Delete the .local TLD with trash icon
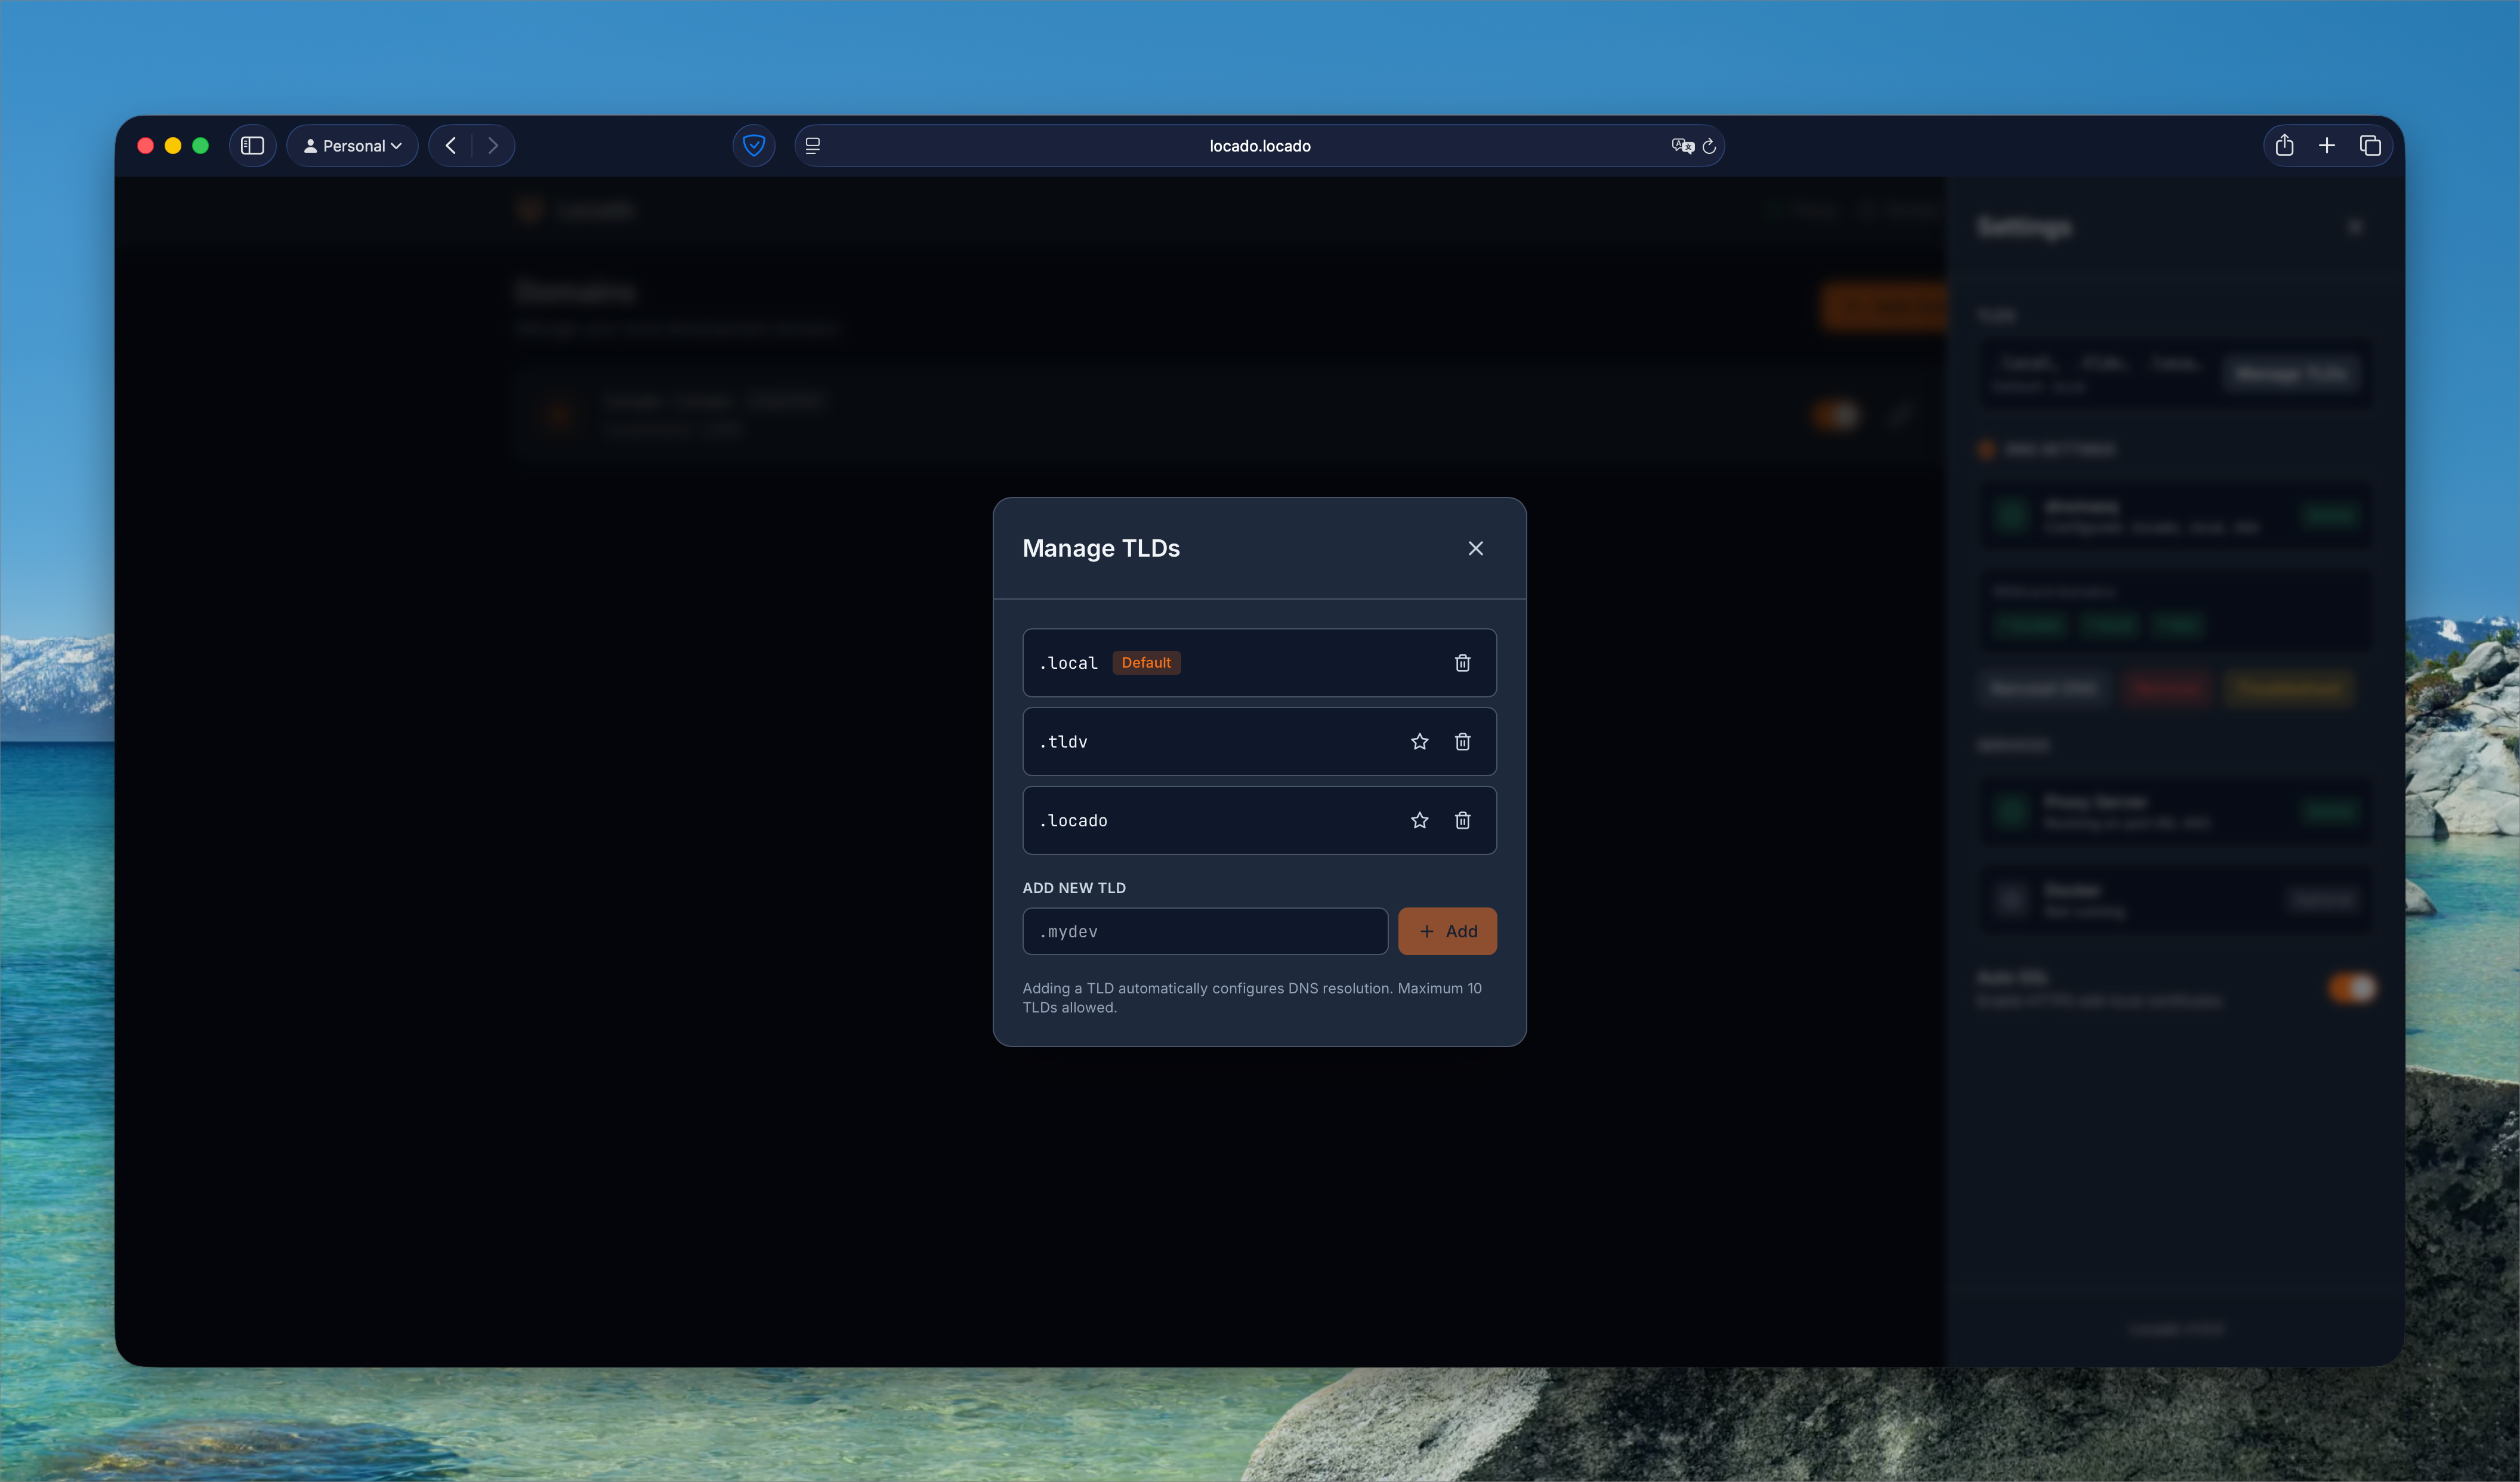Viewport: 2520px width, 1482px height. (x=1462, y=663)
